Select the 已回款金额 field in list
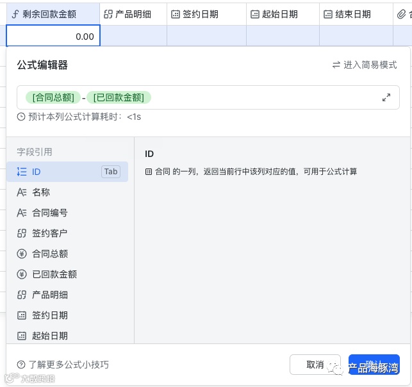This screenshot has width=412, height=387. [x=67, y=274]
